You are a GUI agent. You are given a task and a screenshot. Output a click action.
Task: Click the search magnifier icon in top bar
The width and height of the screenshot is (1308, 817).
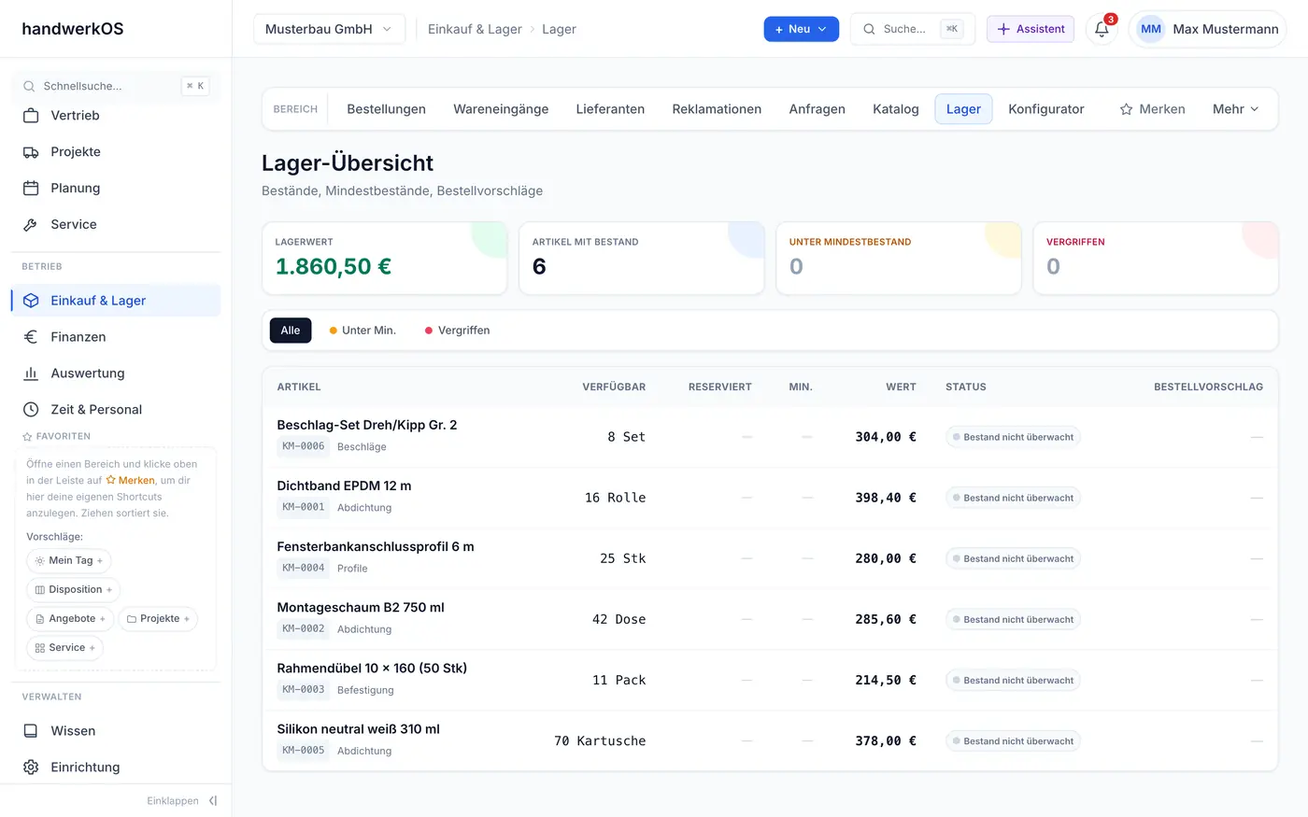869,29
